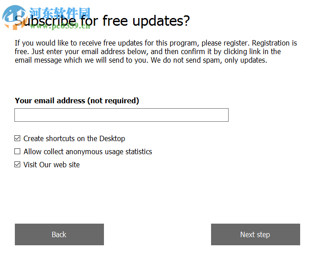Focus the email address input field
Image resolution: width=315 pixels, height=257 pixels.
coord(121,115)
